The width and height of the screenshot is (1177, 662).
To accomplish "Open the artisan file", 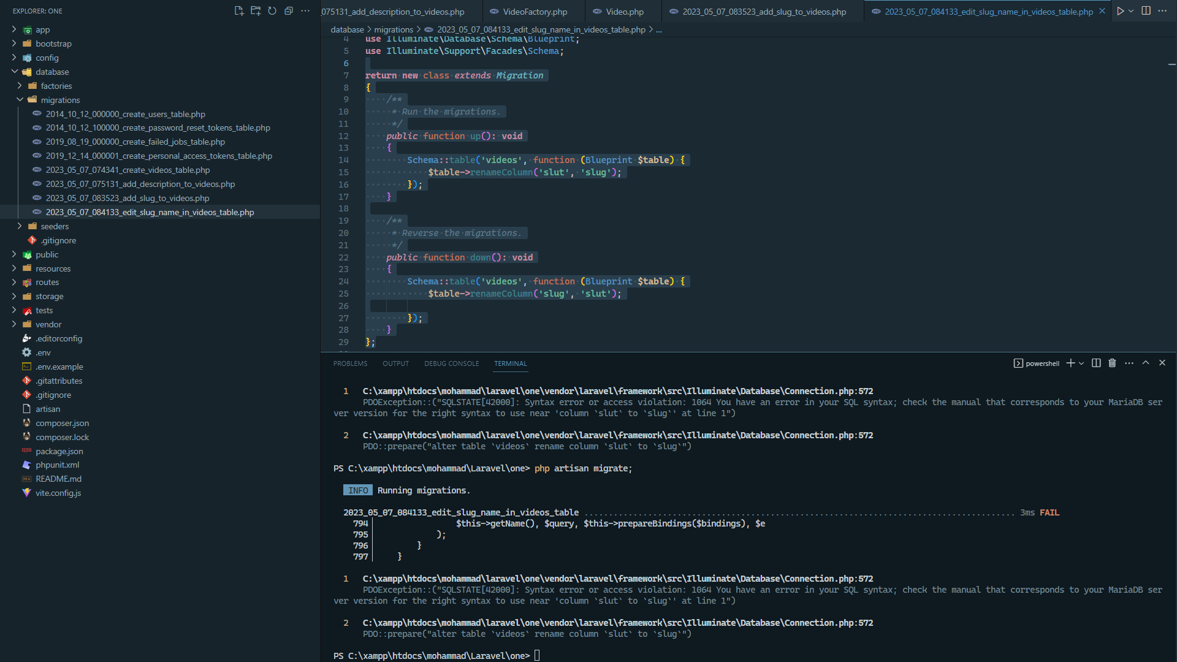I will (x=47, y=409).
